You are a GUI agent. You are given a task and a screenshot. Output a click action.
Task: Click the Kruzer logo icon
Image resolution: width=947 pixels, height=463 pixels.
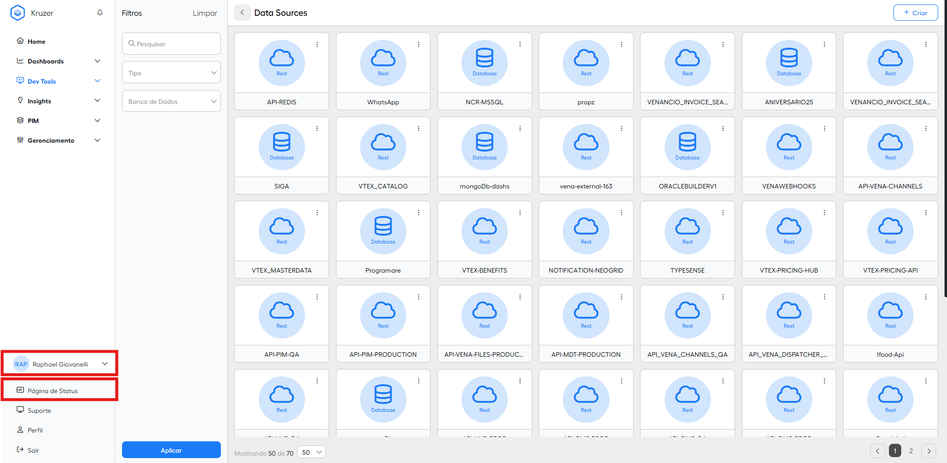18,13
